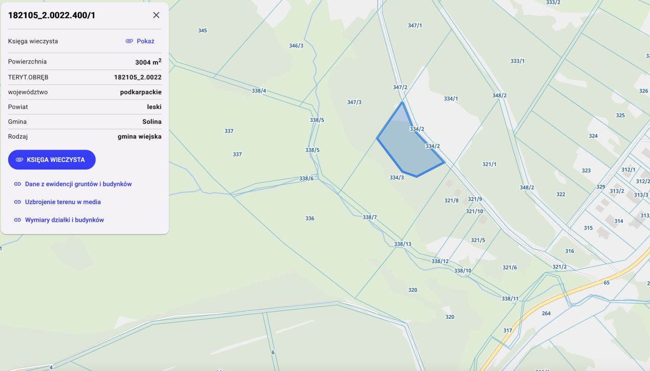Viewport: 650px width, 371px height.
Task: Open Wymiary działki i budynków
Action: coord(65,220)
